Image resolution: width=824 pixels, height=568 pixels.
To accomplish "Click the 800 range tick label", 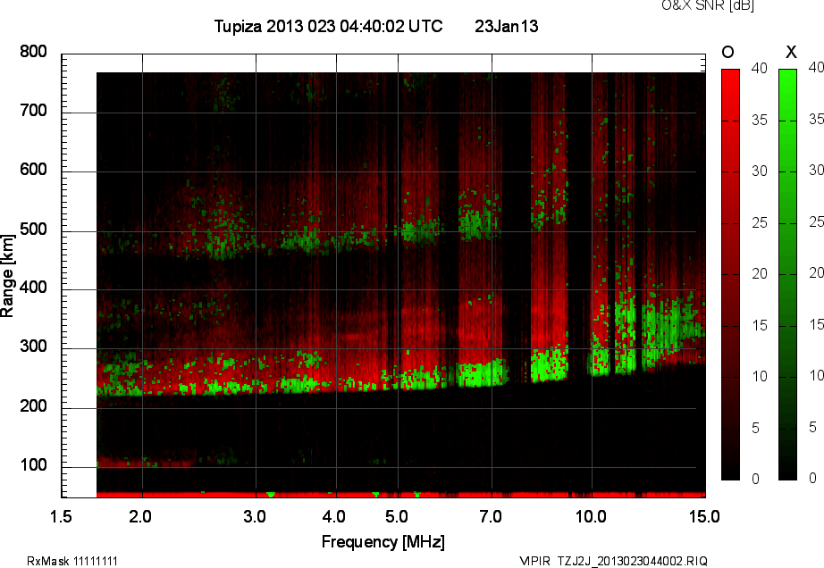I will (x=33, y=52).
